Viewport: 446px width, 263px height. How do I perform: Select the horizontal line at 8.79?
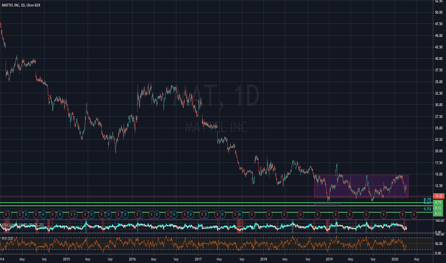(216, 203)
